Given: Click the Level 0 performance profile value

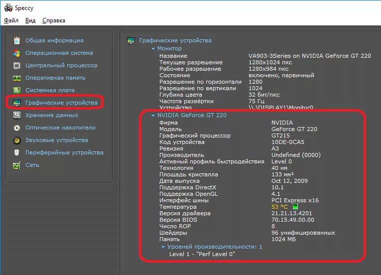Looking at the screenshot, I should 281,161.
